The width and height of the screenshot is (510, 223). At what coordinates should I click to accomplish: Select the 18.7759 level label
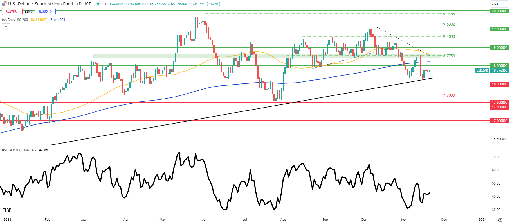(448, 56)
